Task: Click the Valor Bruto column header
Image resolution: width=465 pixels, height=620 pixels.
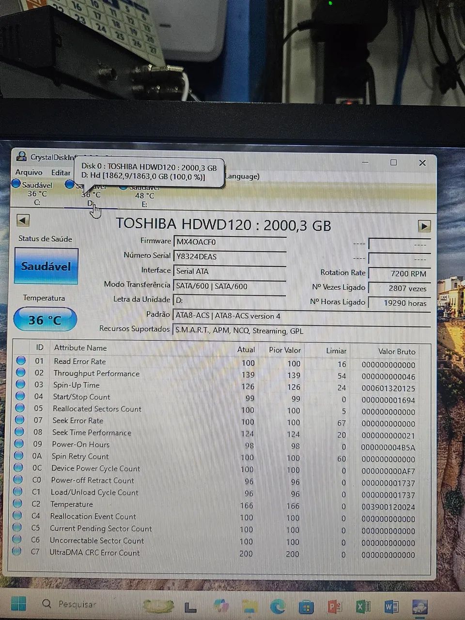Action: tap(396, 352)
